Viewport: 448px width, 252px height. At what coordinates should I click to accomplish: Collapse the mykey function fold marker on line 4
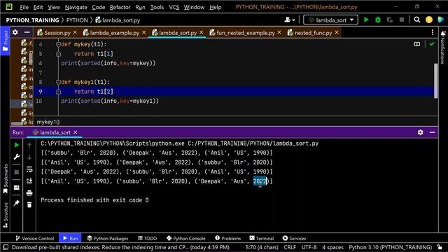pyautogui.click(x=58, y=44)
